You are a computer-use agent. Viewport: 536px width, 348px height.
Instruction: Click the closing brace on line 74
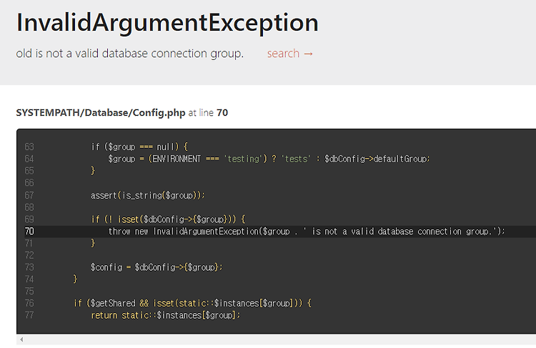click(x=75, y=279)
